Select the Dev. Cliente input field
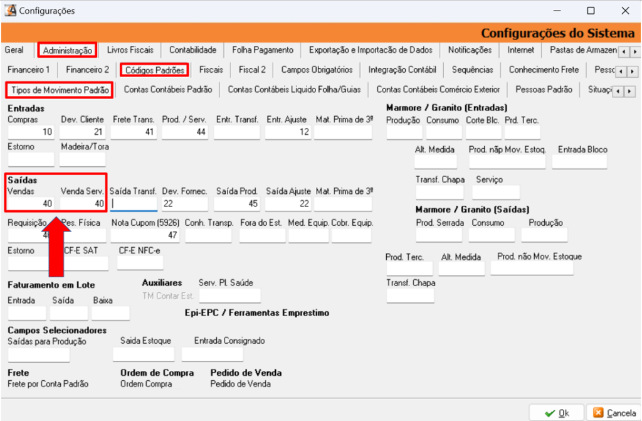 coord(83,132)
